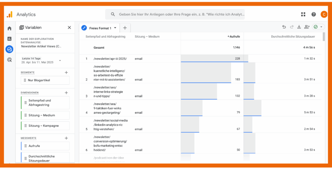Open the green checkmark status dropdown

coord(318,27)
